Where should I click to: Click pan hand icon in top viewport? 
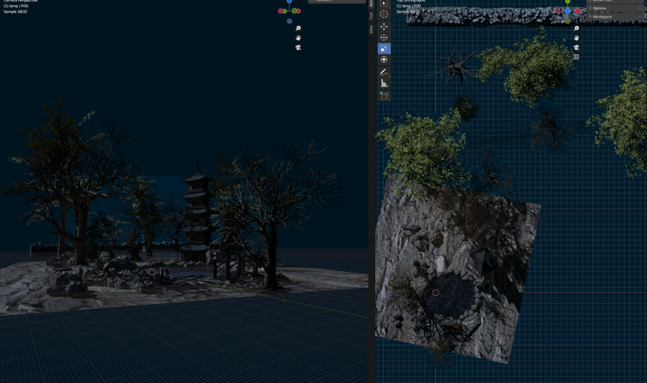576,38
